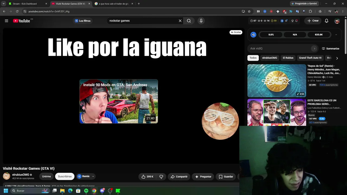Open the 'Rayos de Sol (Remix)' video title

point(324,70)
